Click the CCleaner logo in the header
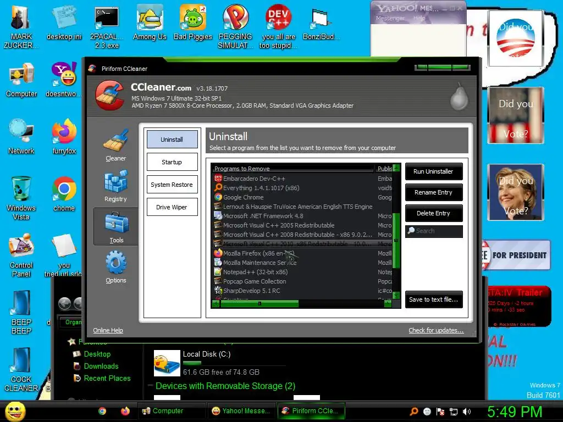This screenshot has height=422, width=563. [109, 96]
